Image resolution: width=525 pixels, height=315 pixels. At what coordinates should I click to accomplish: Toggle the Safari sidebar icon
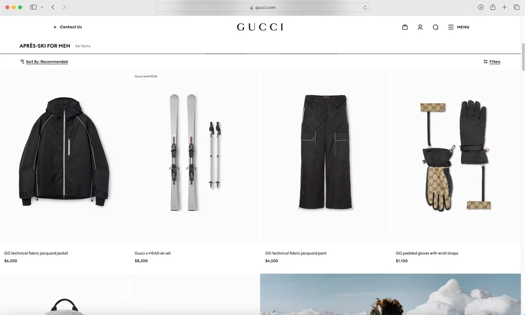[33, 7]
